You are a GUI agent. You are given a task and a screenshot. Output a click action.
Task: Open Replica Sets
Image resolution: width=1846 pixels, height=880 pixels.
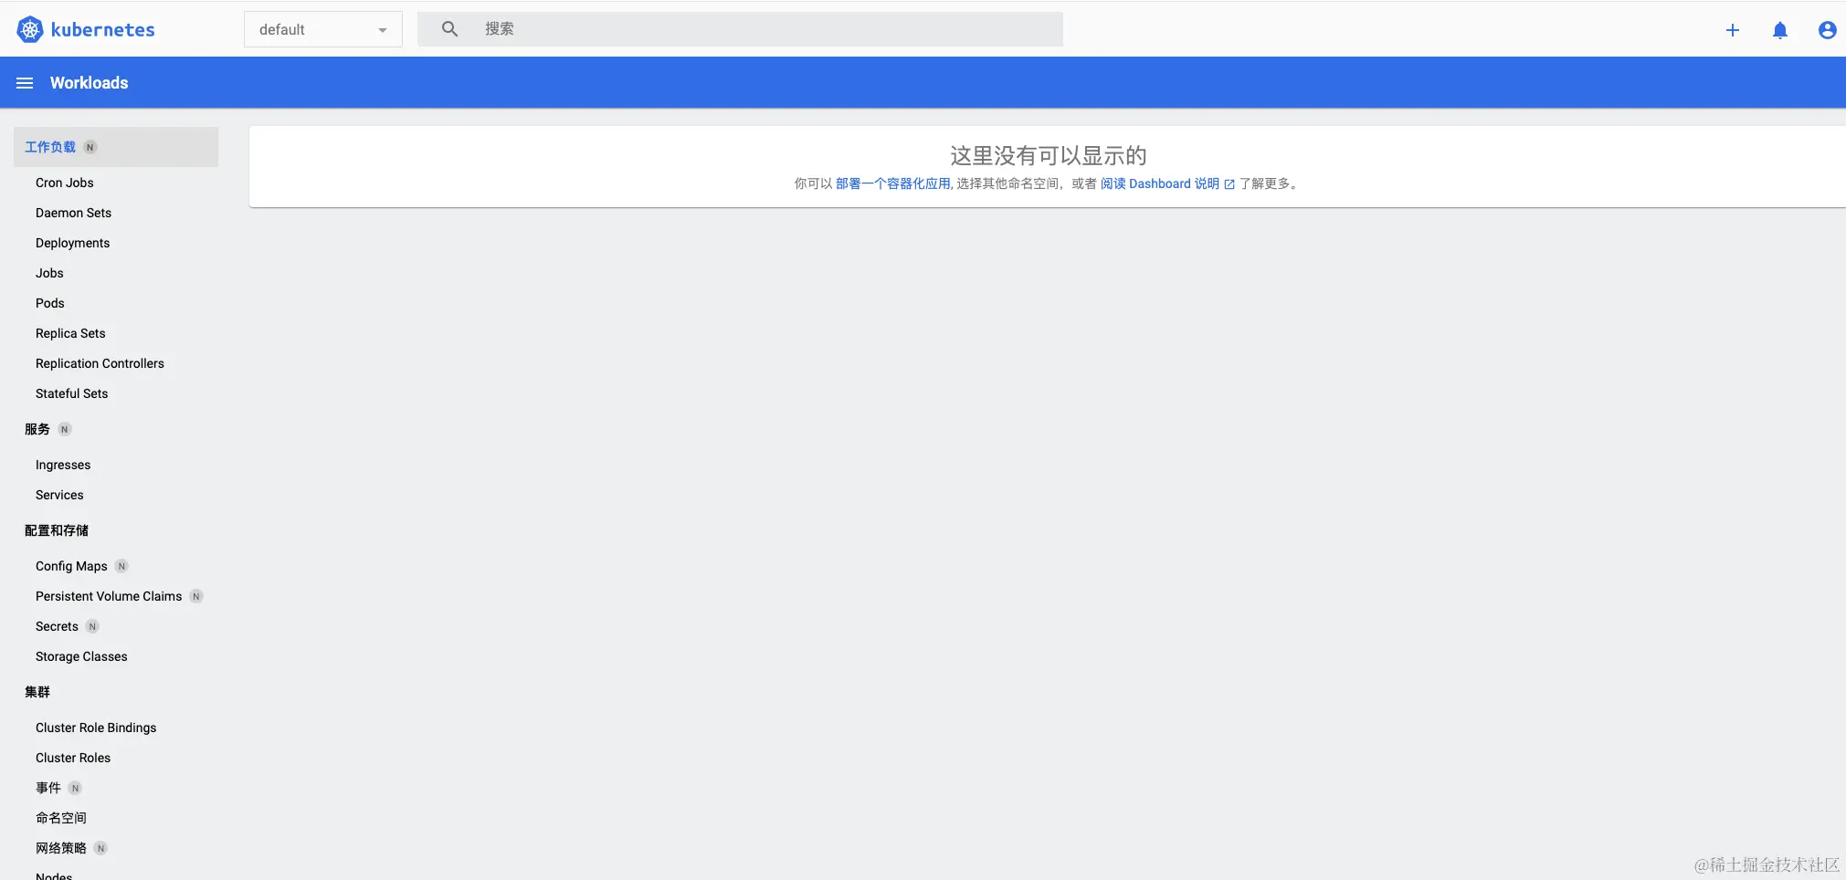click(x=70, y=333)
